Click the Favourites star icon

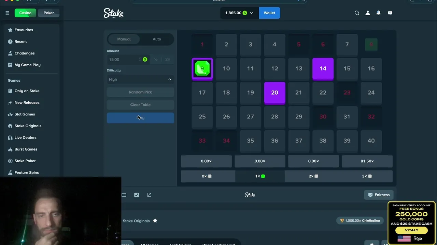(10, 30)
